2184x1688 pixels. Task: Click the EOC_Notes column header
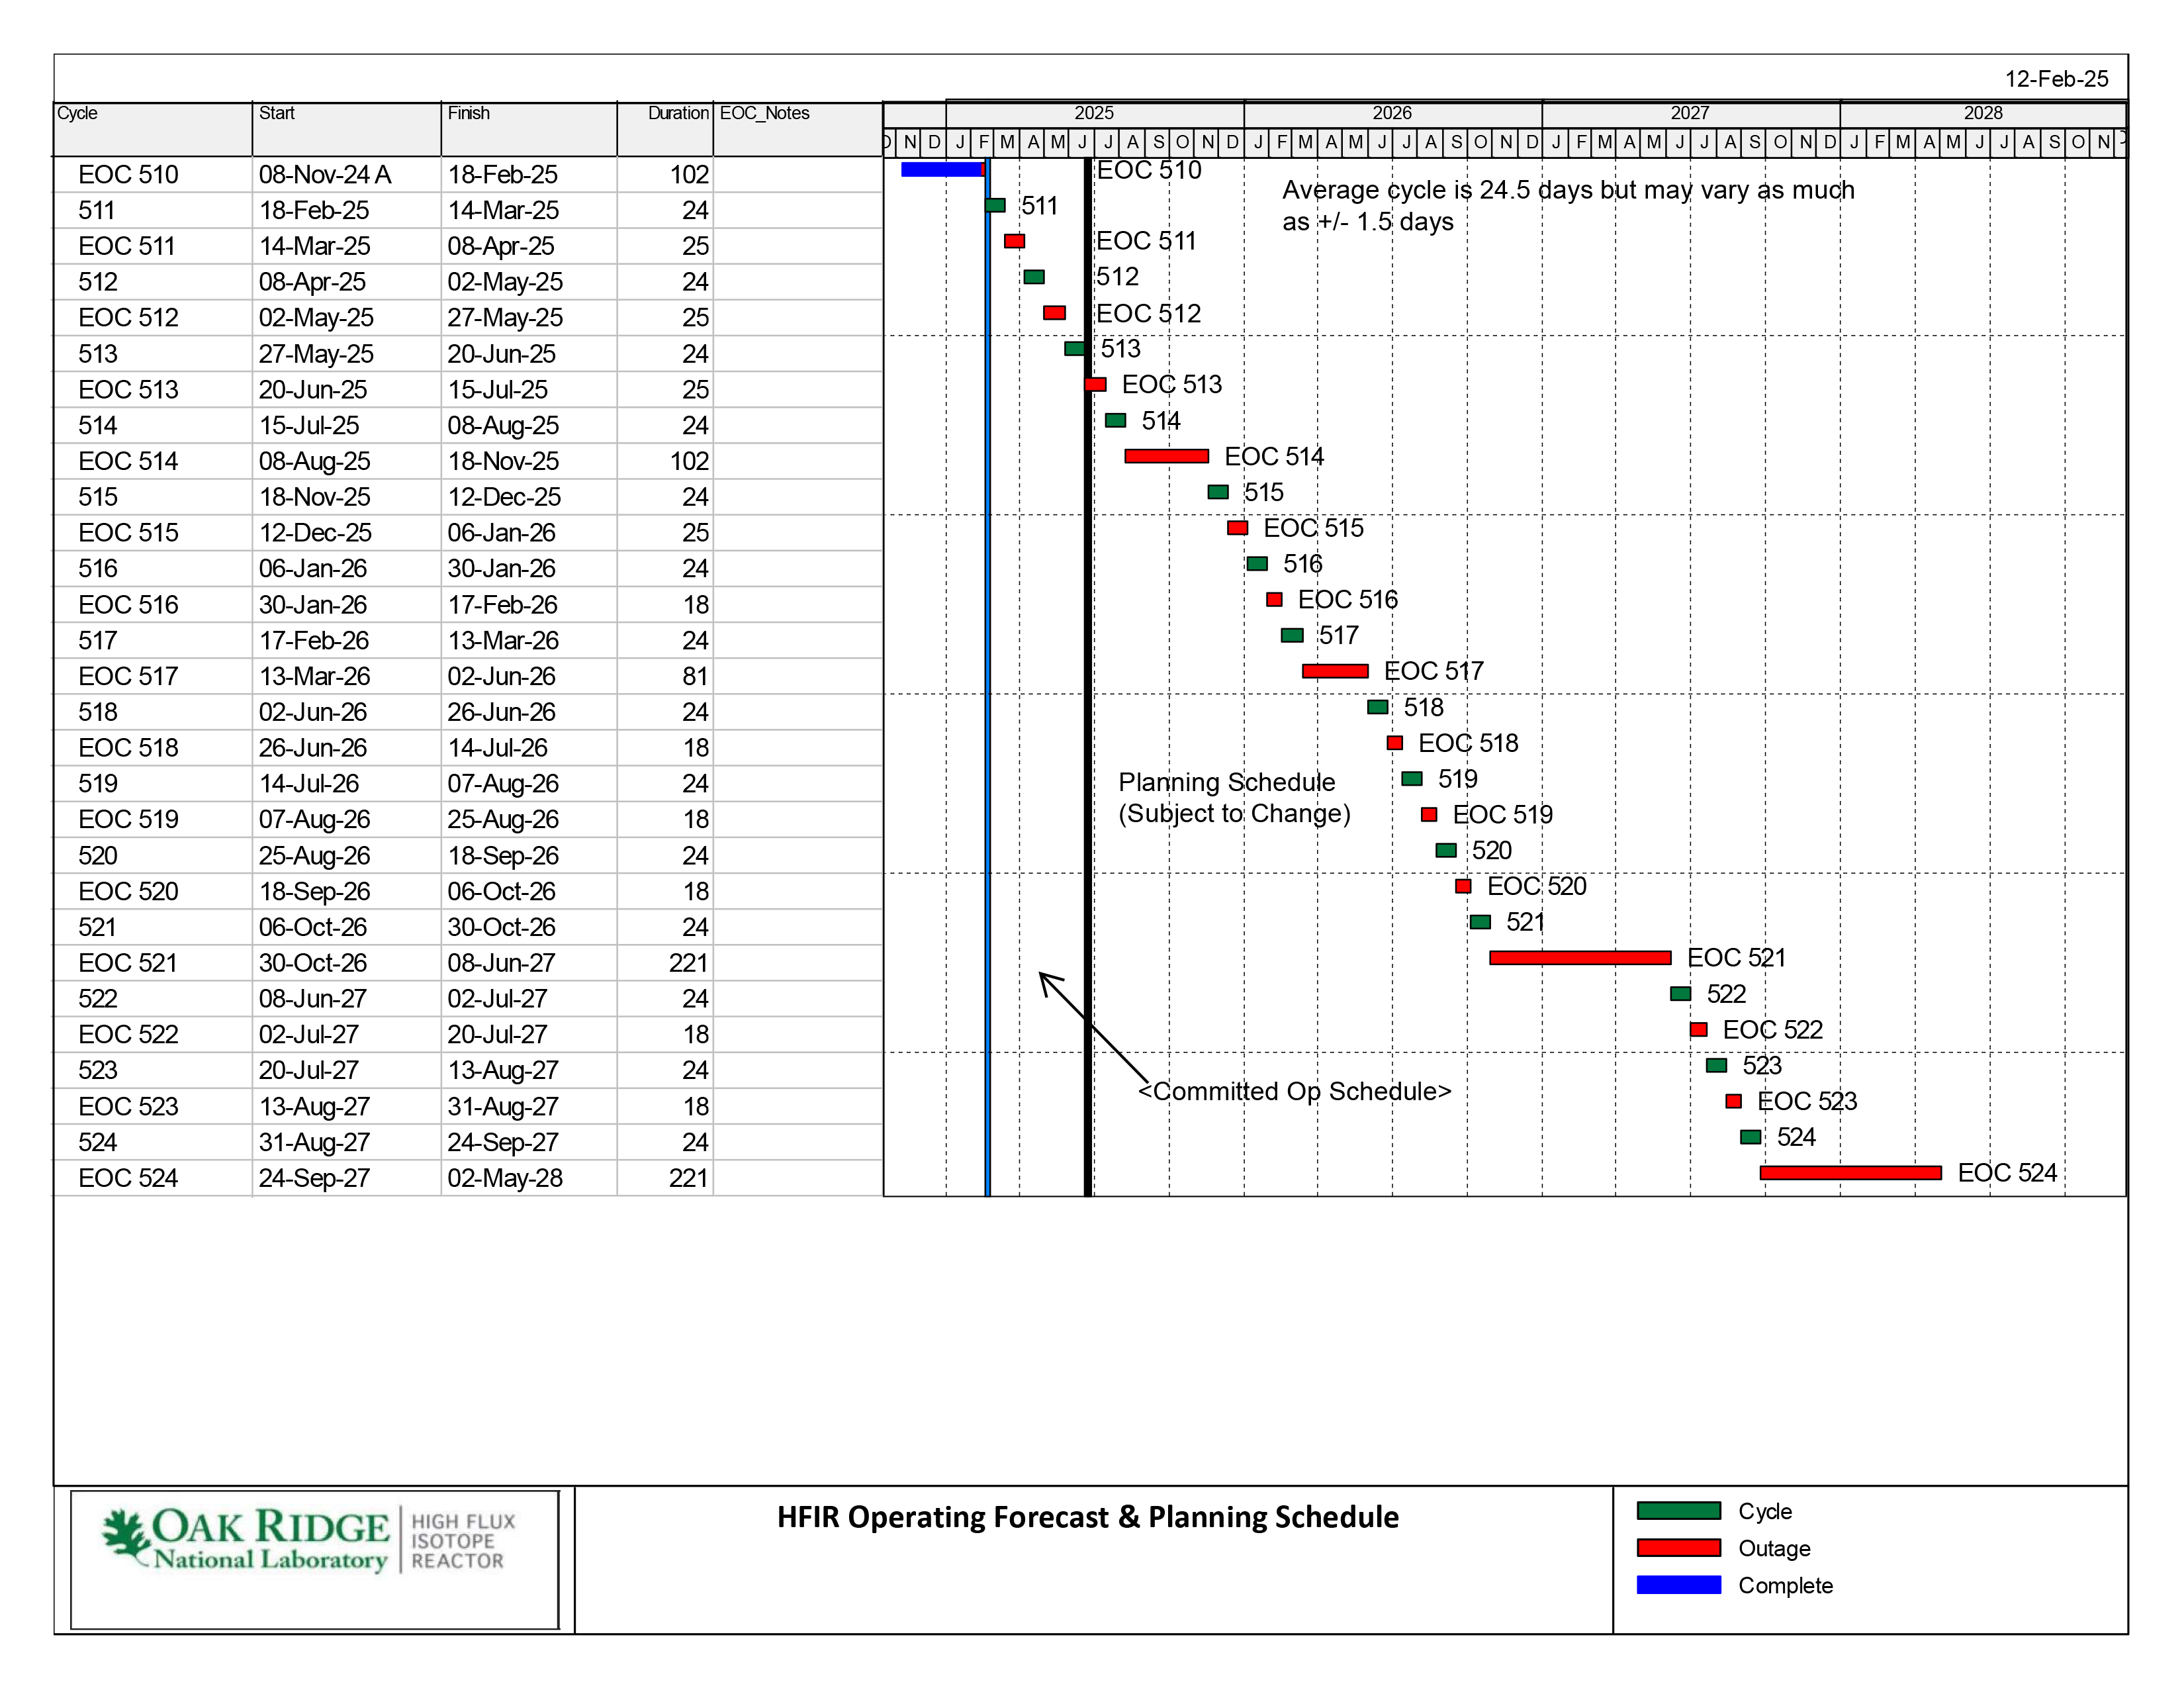pyautogui.click(x=764, y=113)
